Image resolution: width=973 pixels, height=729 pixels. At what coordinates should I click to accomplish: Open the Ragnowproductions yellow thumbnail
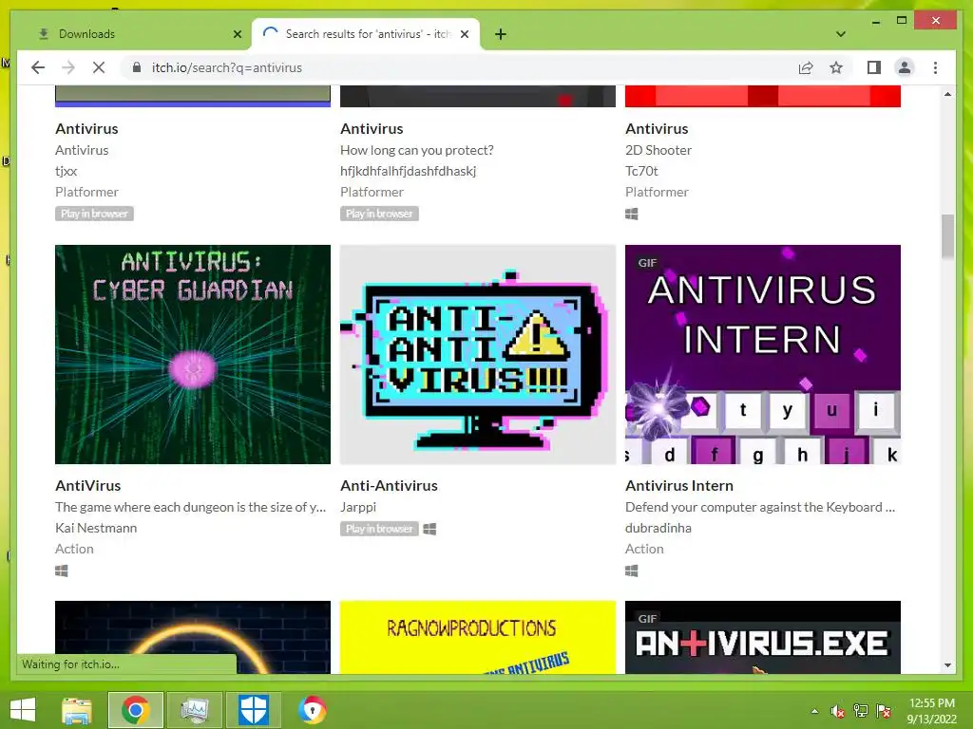tap(478, 637)
